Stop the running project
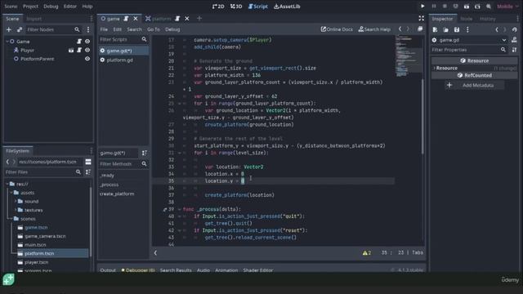Viewport: 523px width, 294px height. [445, 6]
